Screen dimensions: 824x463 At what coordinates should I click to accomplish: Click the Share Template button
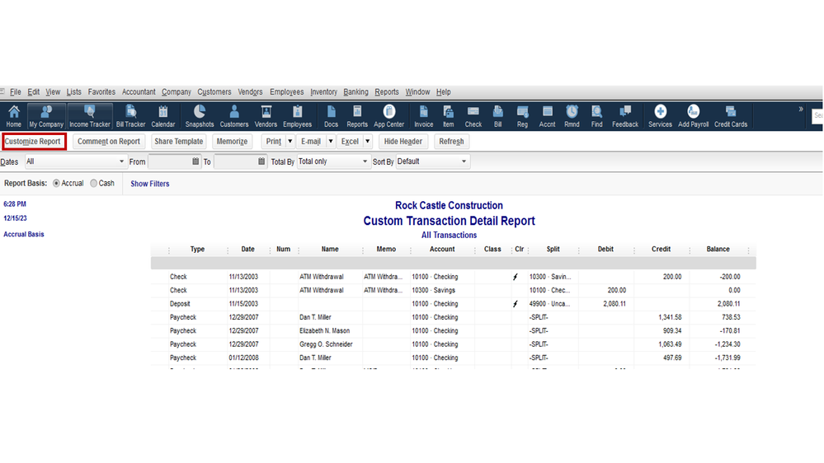click(x=179, y=141)
